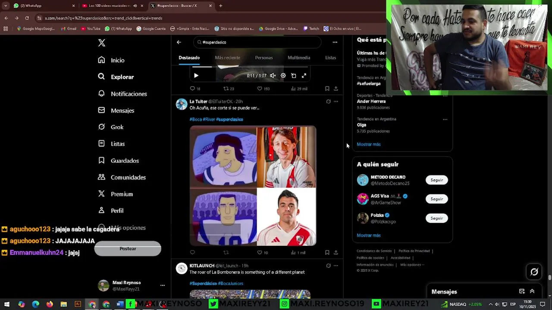Switch to the Más reciente tab
This screenshot has height=310, width=552.
(227, 58)
